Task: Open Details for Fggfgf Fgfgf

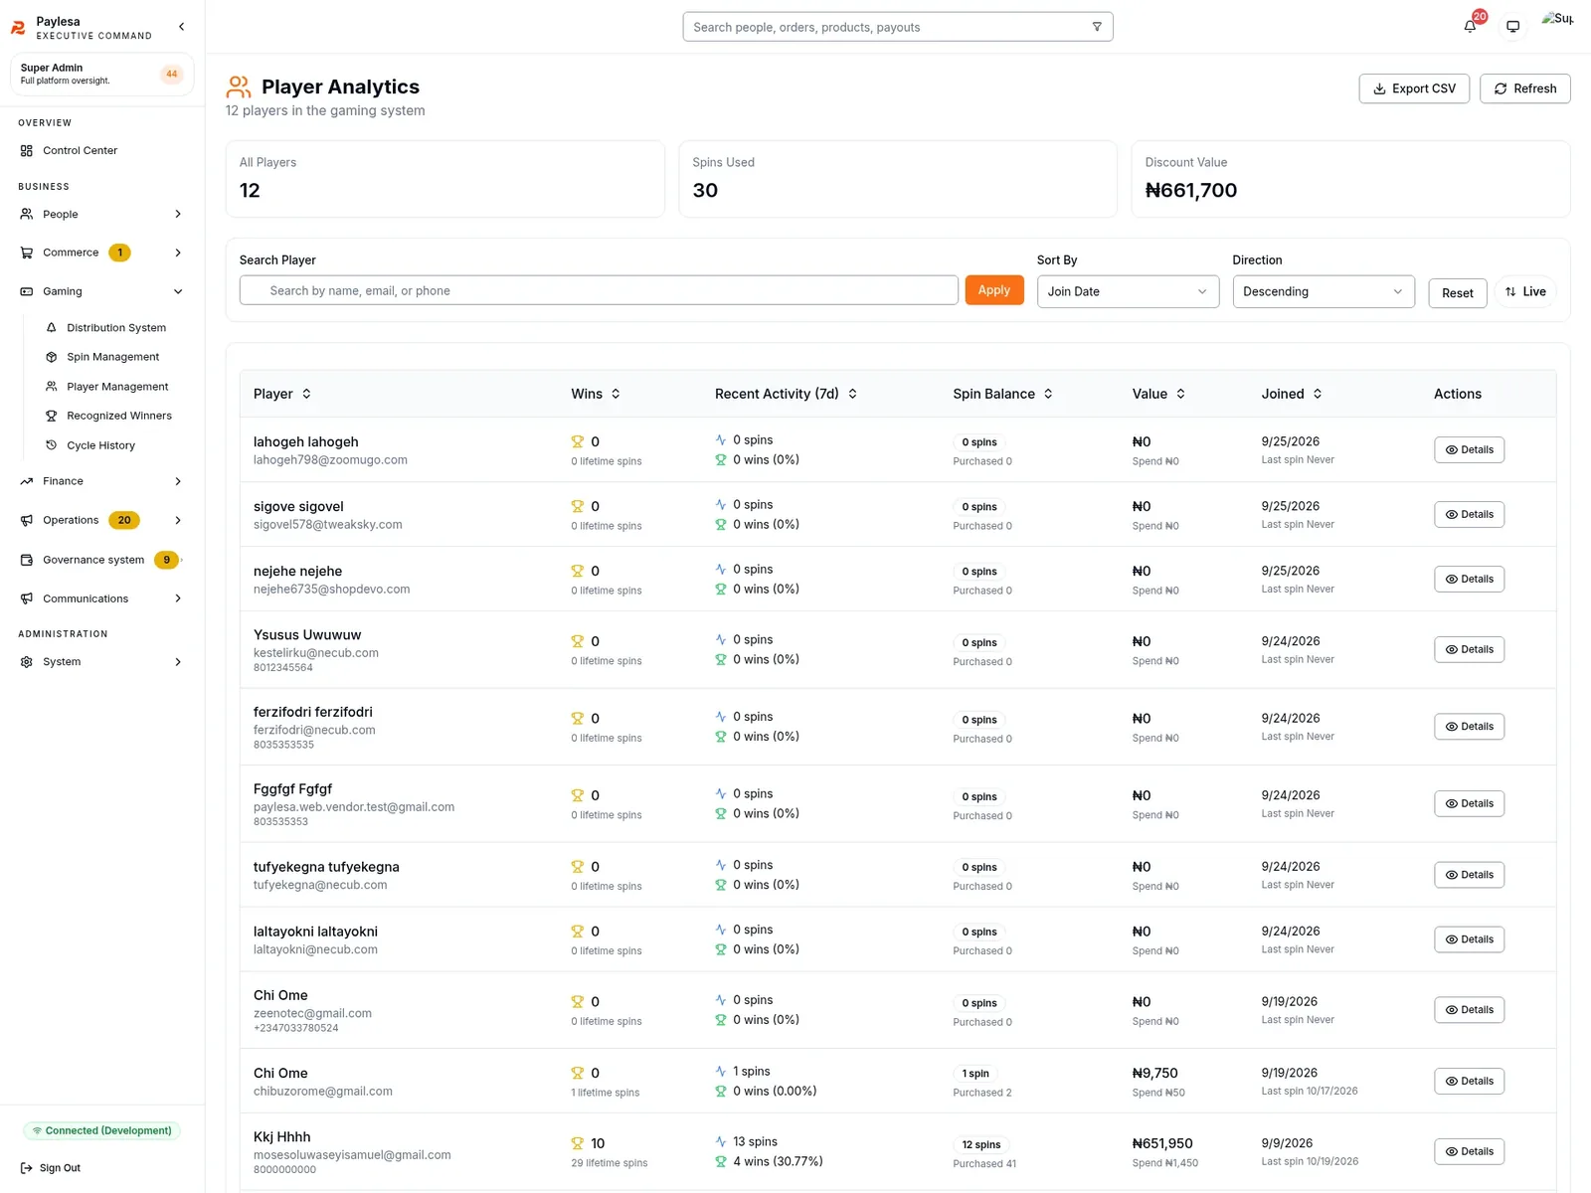Action: coord(1469,803)
